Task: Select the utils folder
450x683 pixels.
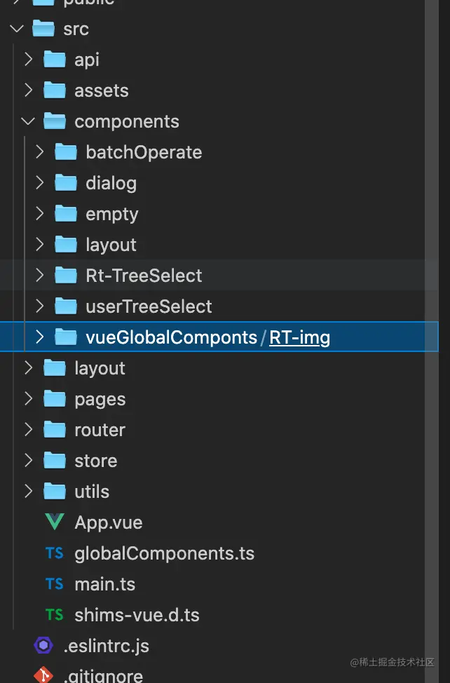Action: coord(92,492)
